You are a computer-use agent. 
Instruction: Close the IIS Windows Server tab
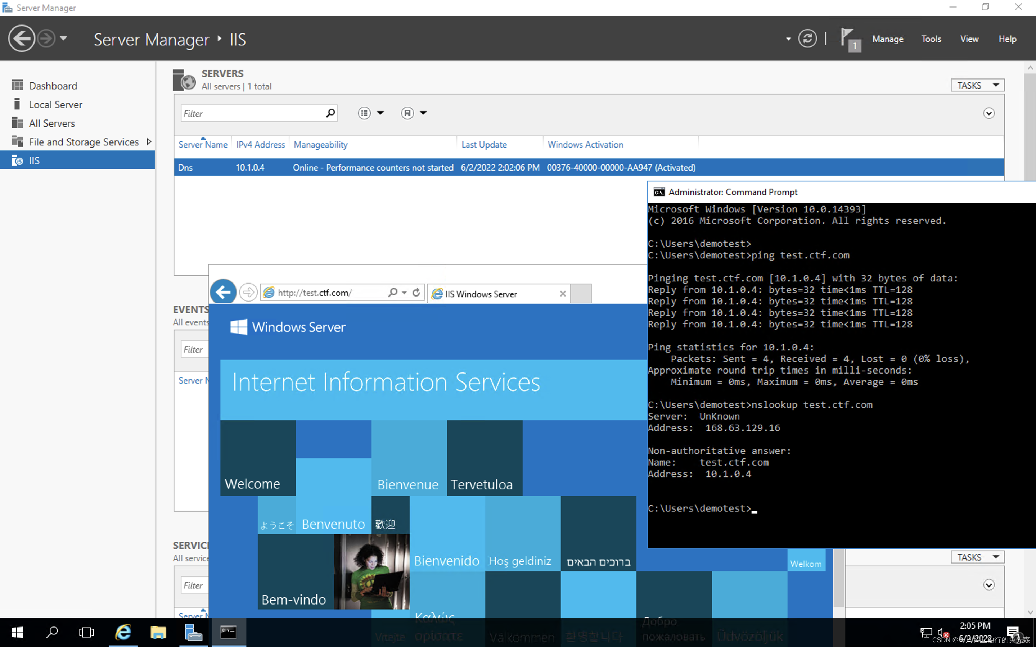563,294
